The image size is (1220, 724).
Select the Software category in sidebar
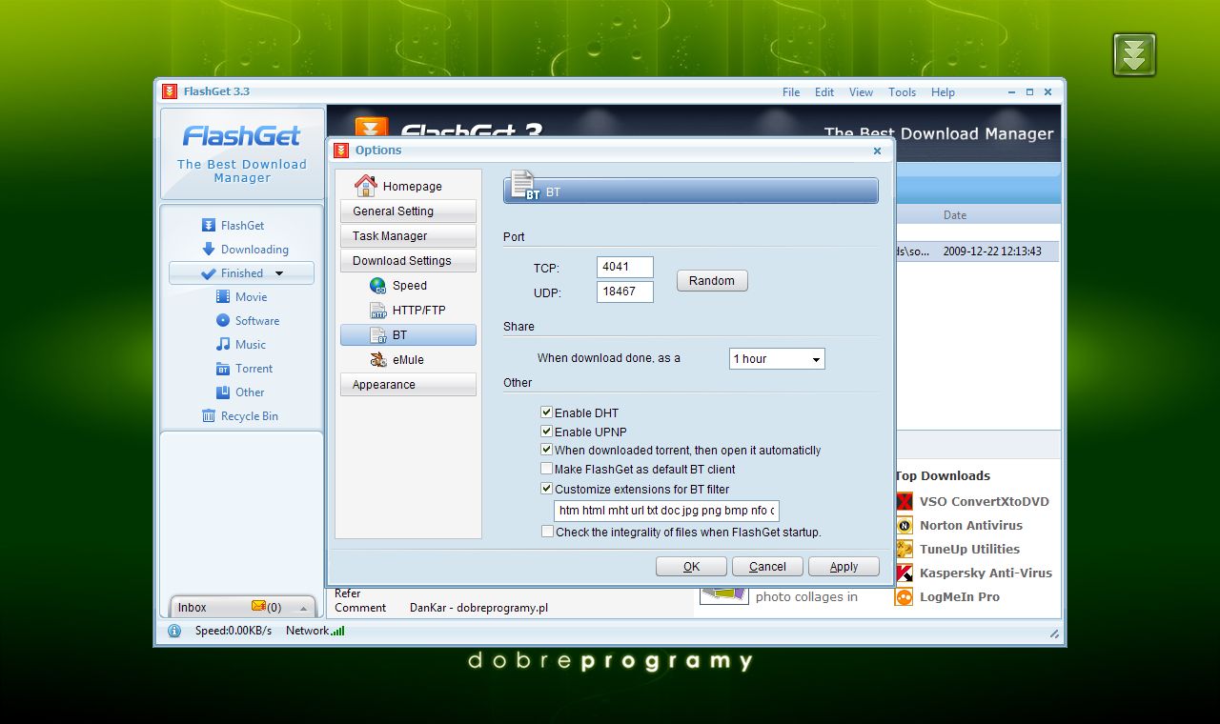257,321
